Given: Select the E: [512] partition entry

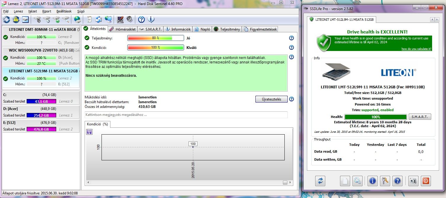Looking at the screenshot, I should point(41,126).
